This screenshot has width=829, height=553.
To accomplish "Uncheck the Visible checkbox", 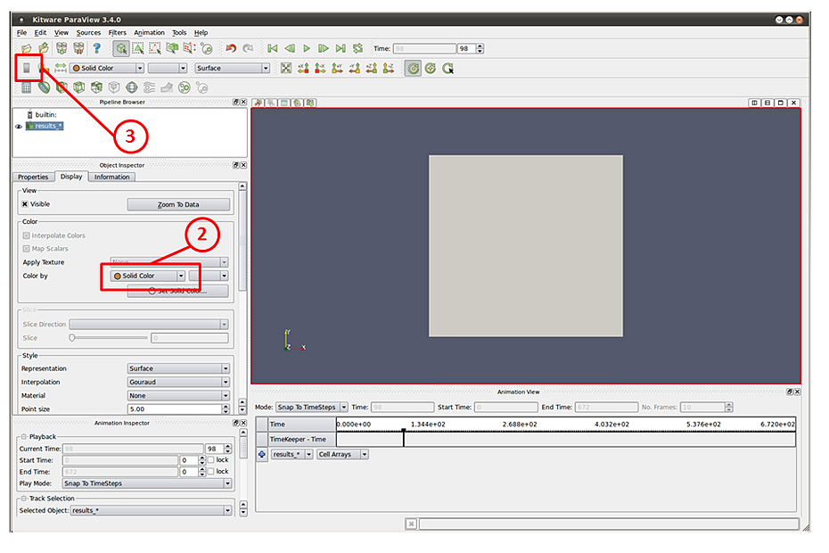I will point(25,204).
